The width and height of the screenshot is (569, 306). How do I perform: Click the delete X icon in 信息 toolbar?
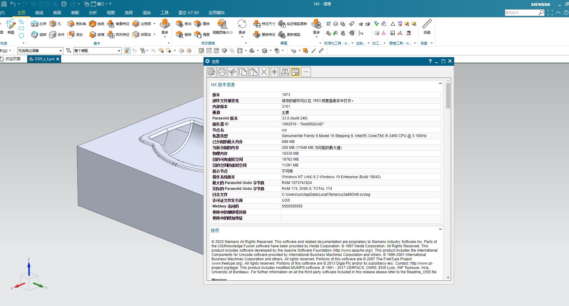[x=264, y=72]
